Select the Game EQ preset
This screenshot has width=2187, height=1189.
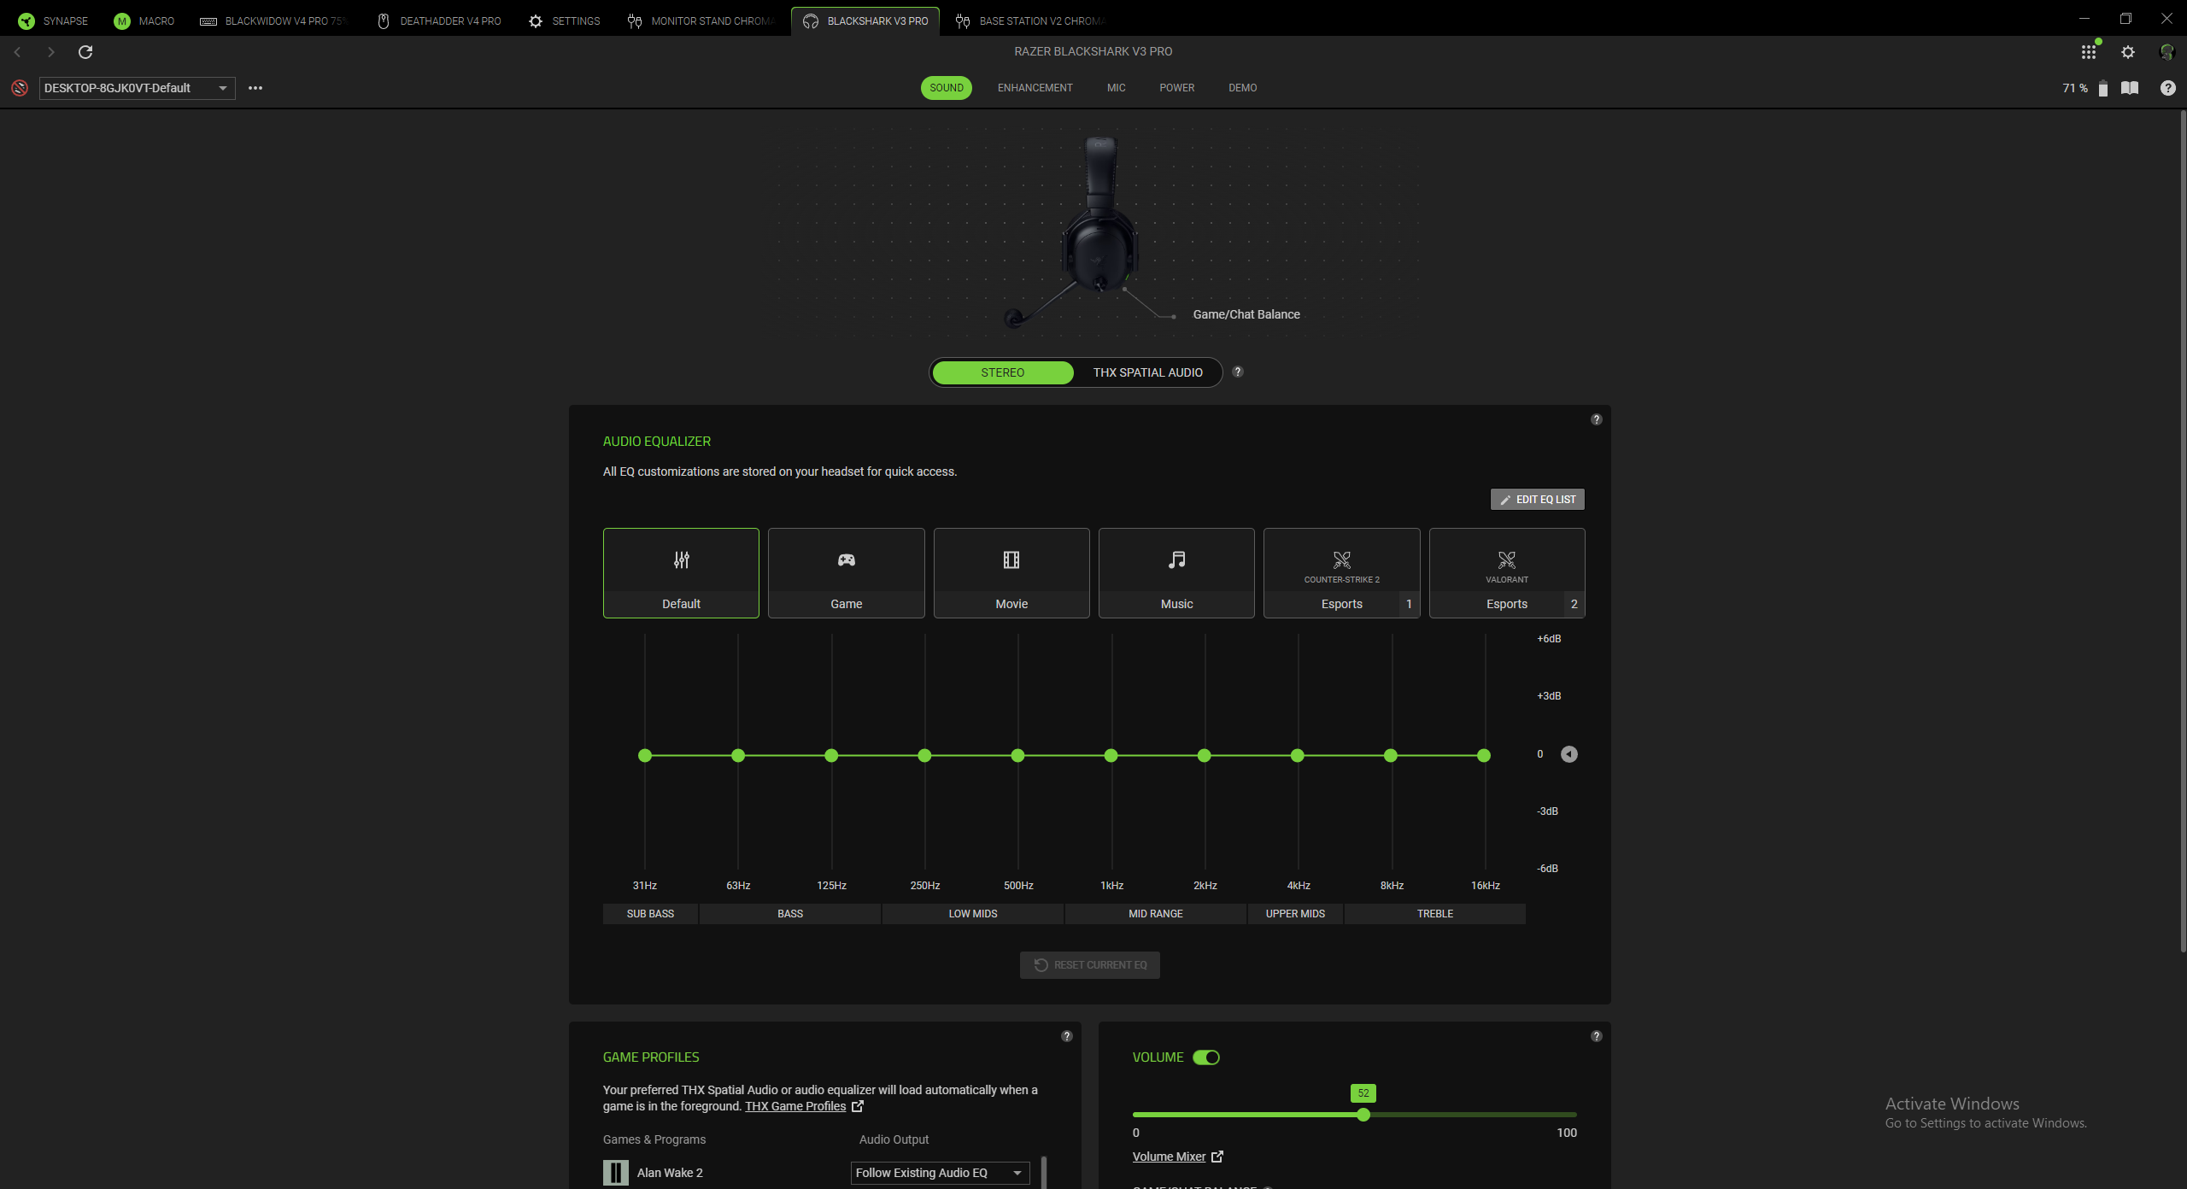tap(846, 573)
